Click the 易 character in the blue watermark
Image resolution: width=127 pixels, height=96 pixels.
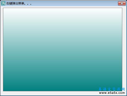tap(100, 89)
